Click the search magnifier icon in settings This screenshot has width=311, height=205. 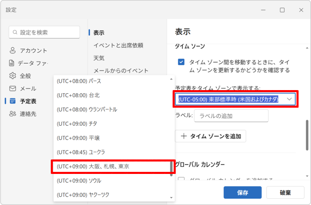pyautogui.click(x=15, y=32)
